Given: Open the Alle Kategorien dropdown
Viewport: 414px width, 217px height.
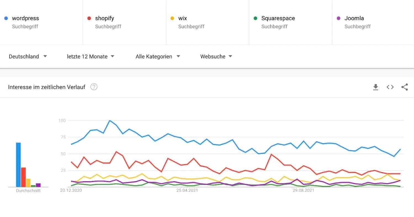Looking at the screenshot, I should (x=157, y=56).
